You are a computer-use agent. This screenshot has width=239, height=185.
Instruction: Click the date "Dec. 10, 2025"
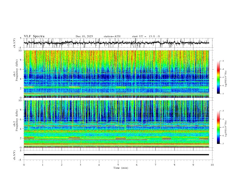pyautogui.click(x=84, y=36)
